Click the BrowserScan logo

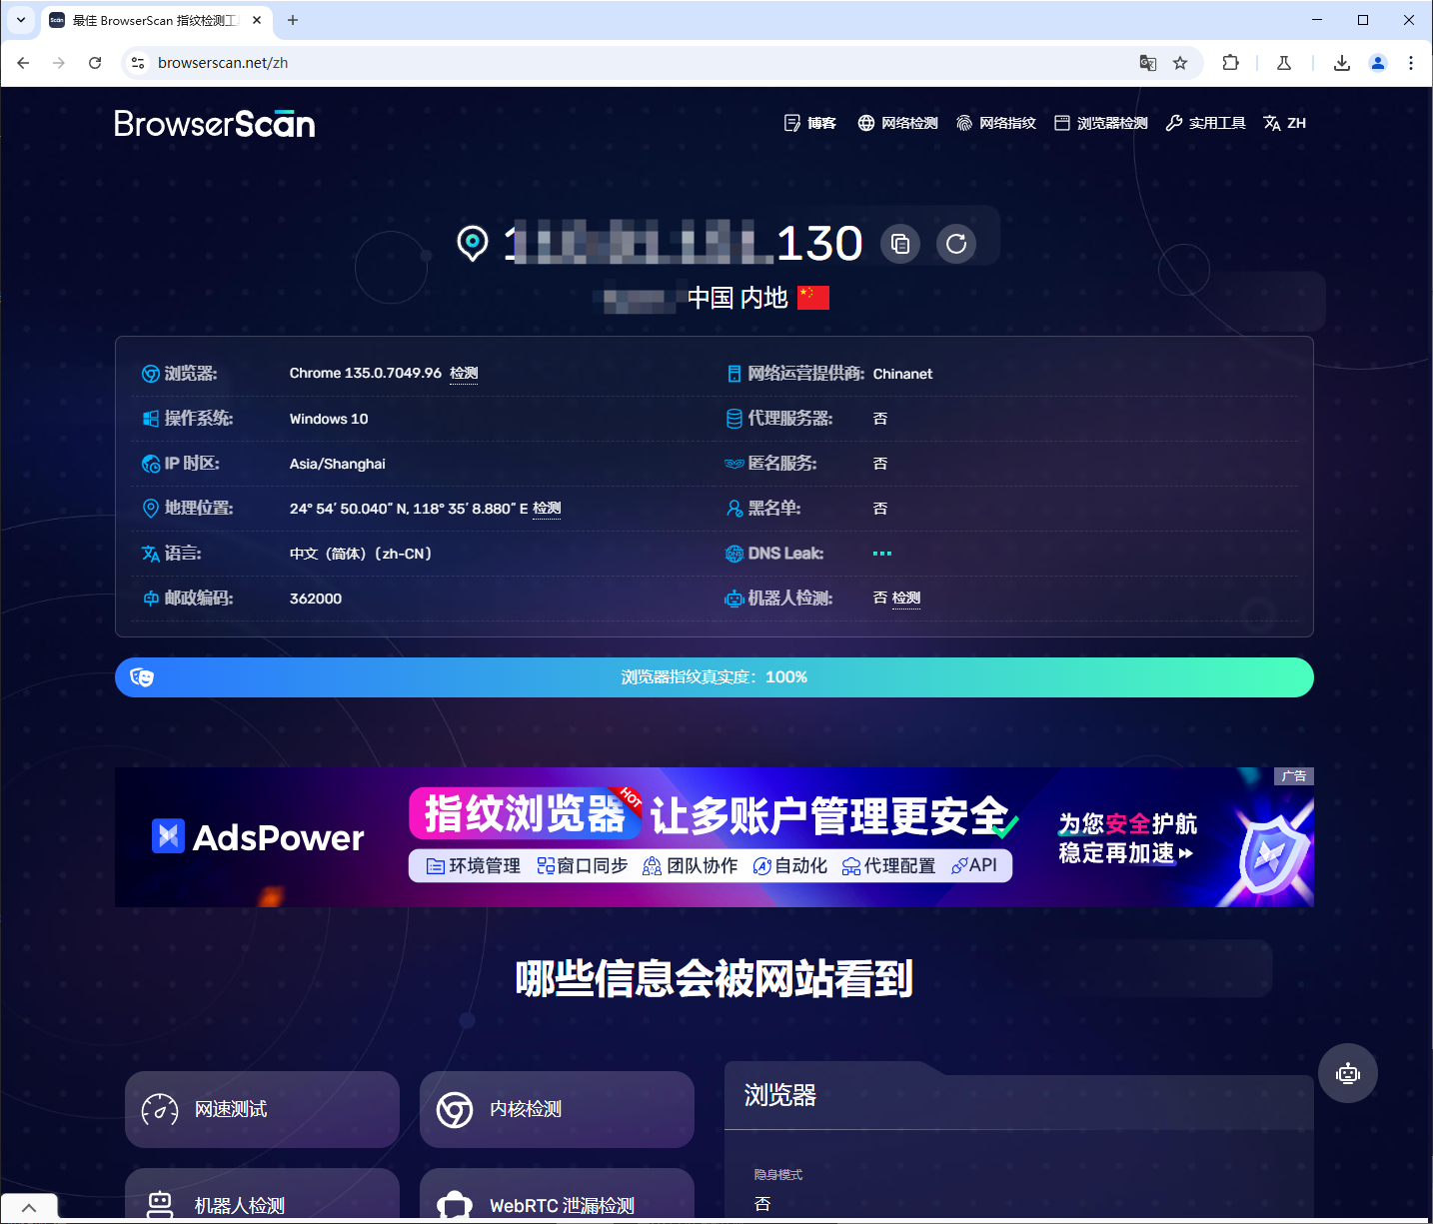(x=215, y=123)
